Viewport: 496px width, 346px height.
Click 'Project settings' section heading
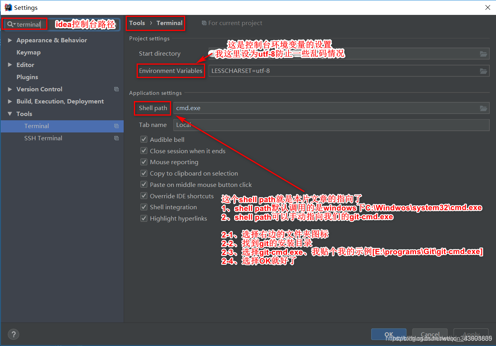point(150,38)
